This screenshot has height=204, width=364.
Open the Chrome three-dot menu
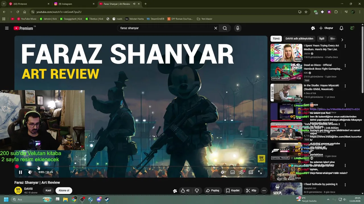pyautogui.click(x=360, y=12)
